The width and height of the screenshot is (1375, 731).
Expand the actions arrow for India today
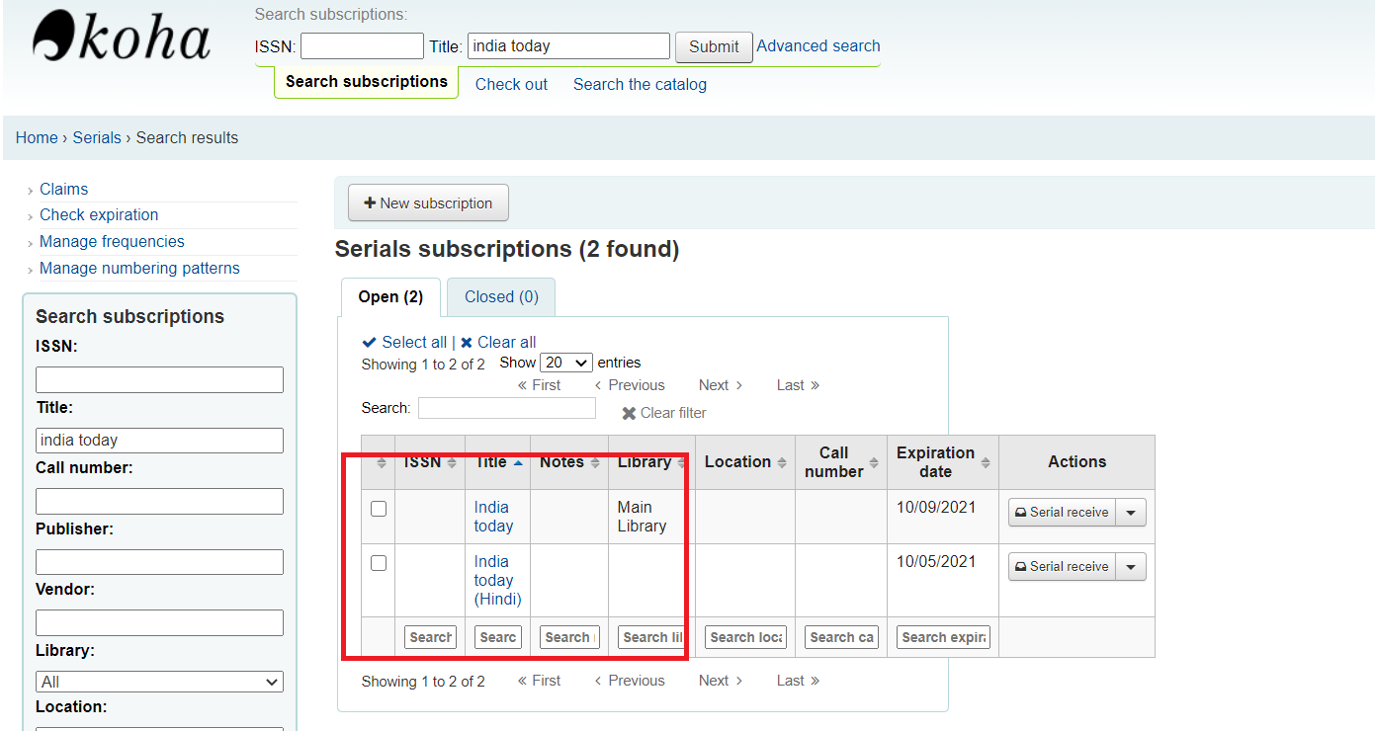1131,513
